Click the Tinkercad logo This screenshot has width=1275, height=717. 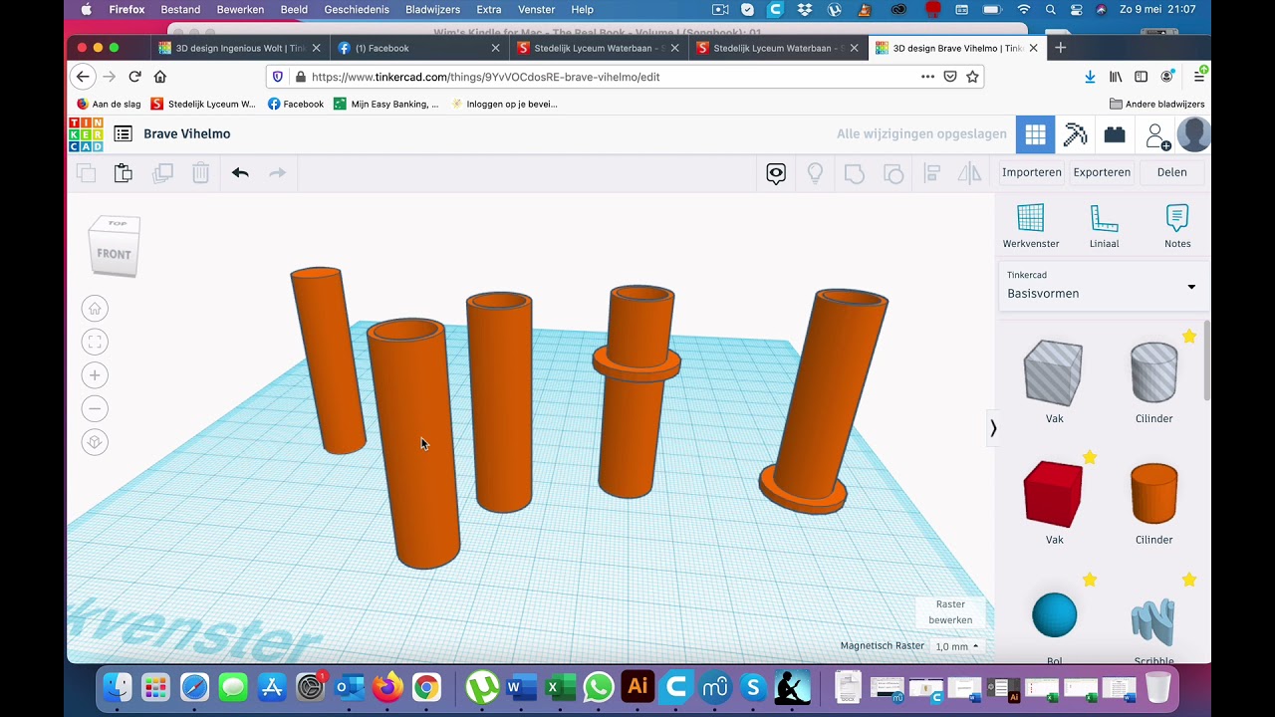(86, 134)
